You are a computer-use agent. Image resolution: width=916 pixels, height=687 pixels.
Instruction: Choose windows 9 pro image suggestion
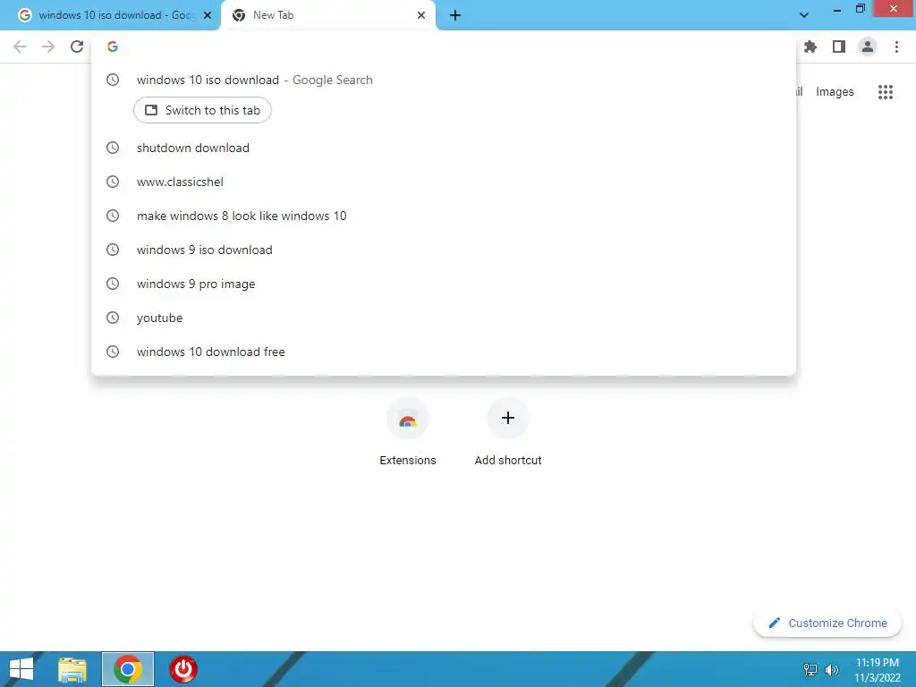pyautogui.click(x=444, y=284)
